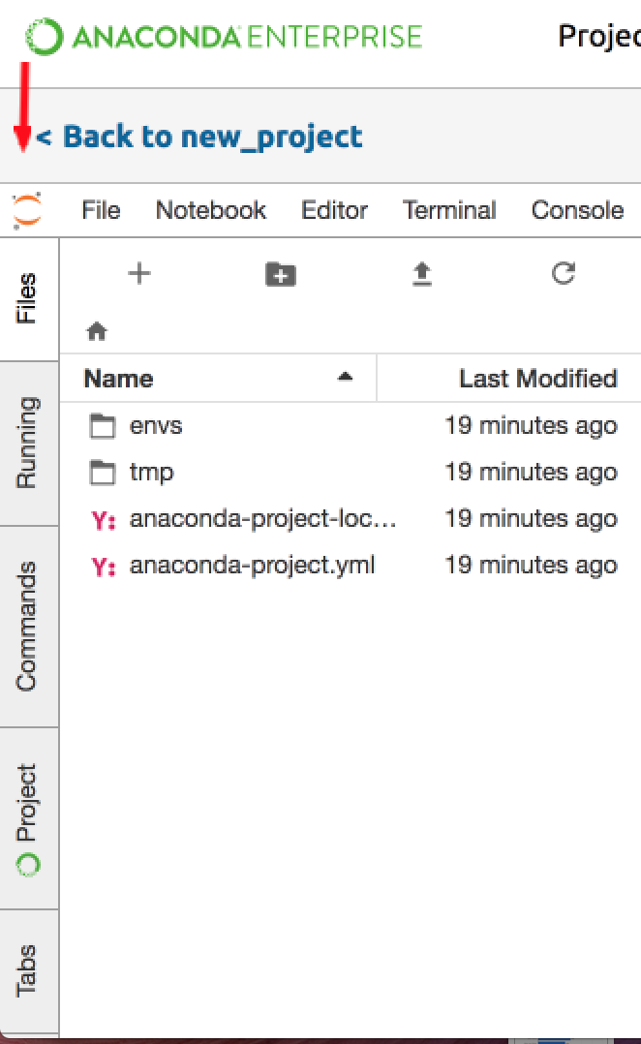This screenshot has width=641, height=1044.
Task: Click the new launcher plus icon
Action: click(x=139, y=274)
